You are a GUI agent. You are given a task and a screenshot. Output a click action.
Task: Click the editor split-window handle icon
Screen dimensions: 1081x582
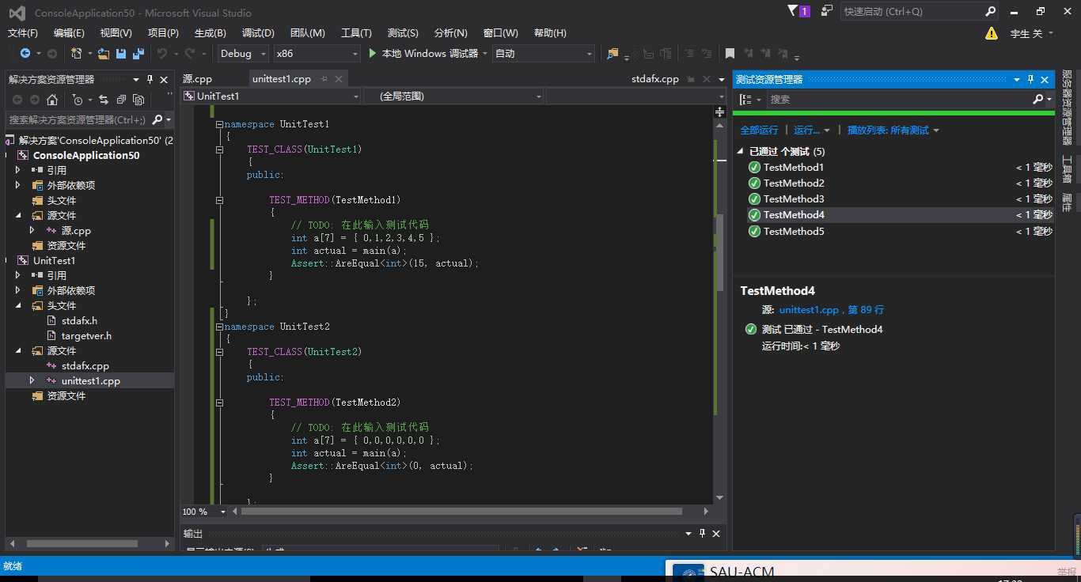[719, 113]
